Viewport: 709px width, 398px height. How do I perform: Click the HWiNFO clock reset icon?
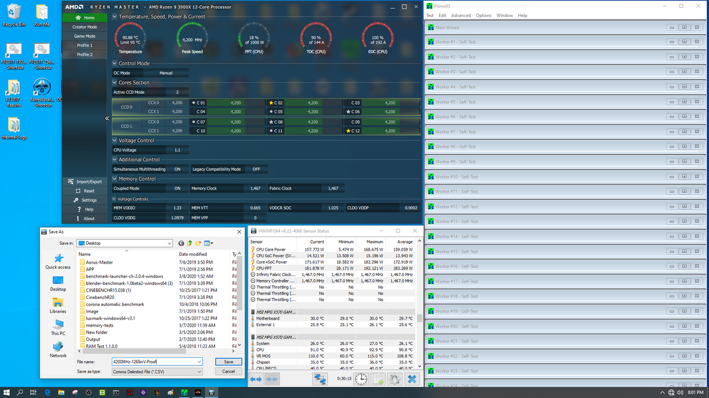point(361,379)
